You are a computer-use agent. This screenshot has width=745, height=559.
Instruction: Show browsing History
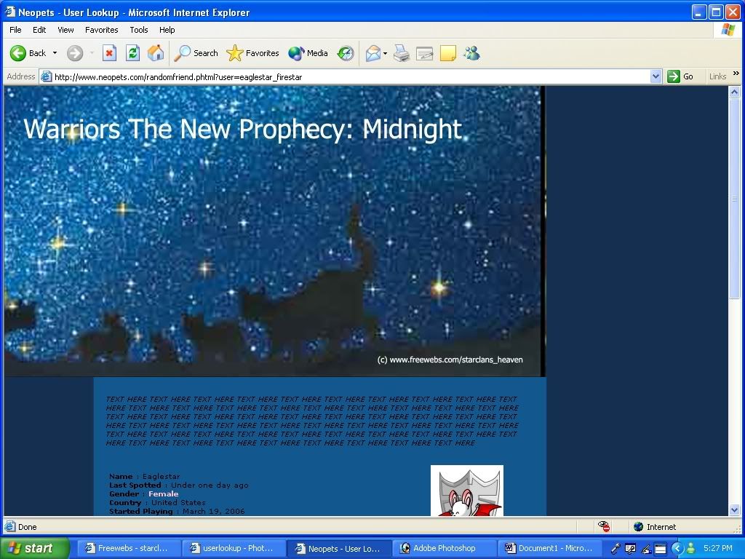(x=346, y=53)
